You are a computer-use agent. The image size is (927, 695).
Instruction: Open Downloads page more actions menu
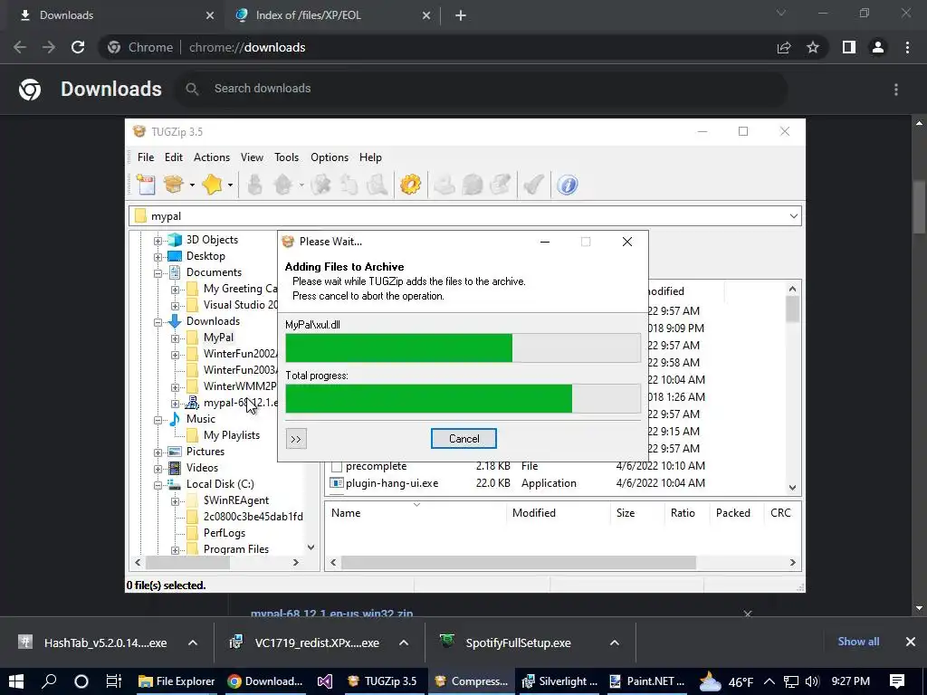click(896, 90)
